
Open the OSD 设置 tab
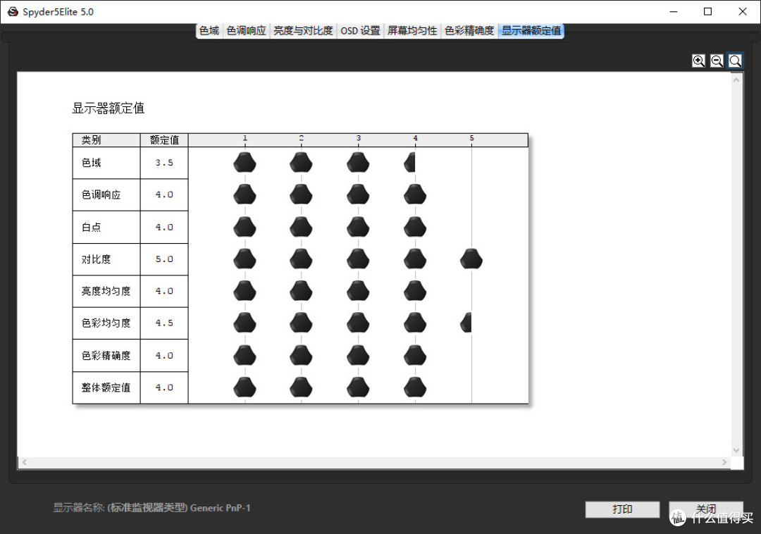360,30
